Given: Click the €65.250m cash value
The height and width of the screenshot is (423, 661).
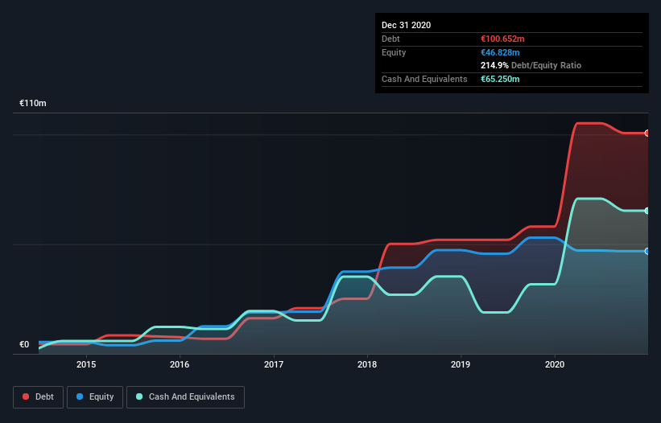Looking at the screenshot, I should point(500,79).
